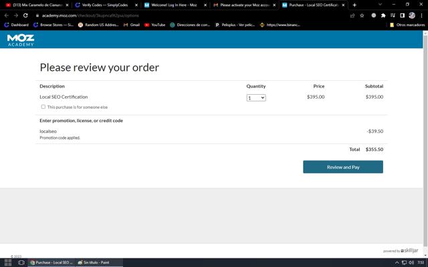Open Task View on the taskbar

(21, 262)
